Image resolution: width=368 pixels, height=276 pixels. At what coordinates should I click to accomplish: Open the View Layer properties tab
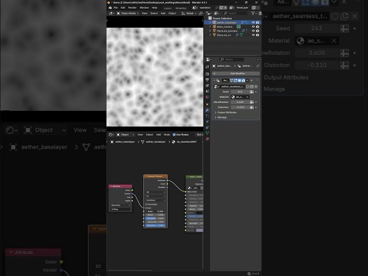click(x=207, y=86)
